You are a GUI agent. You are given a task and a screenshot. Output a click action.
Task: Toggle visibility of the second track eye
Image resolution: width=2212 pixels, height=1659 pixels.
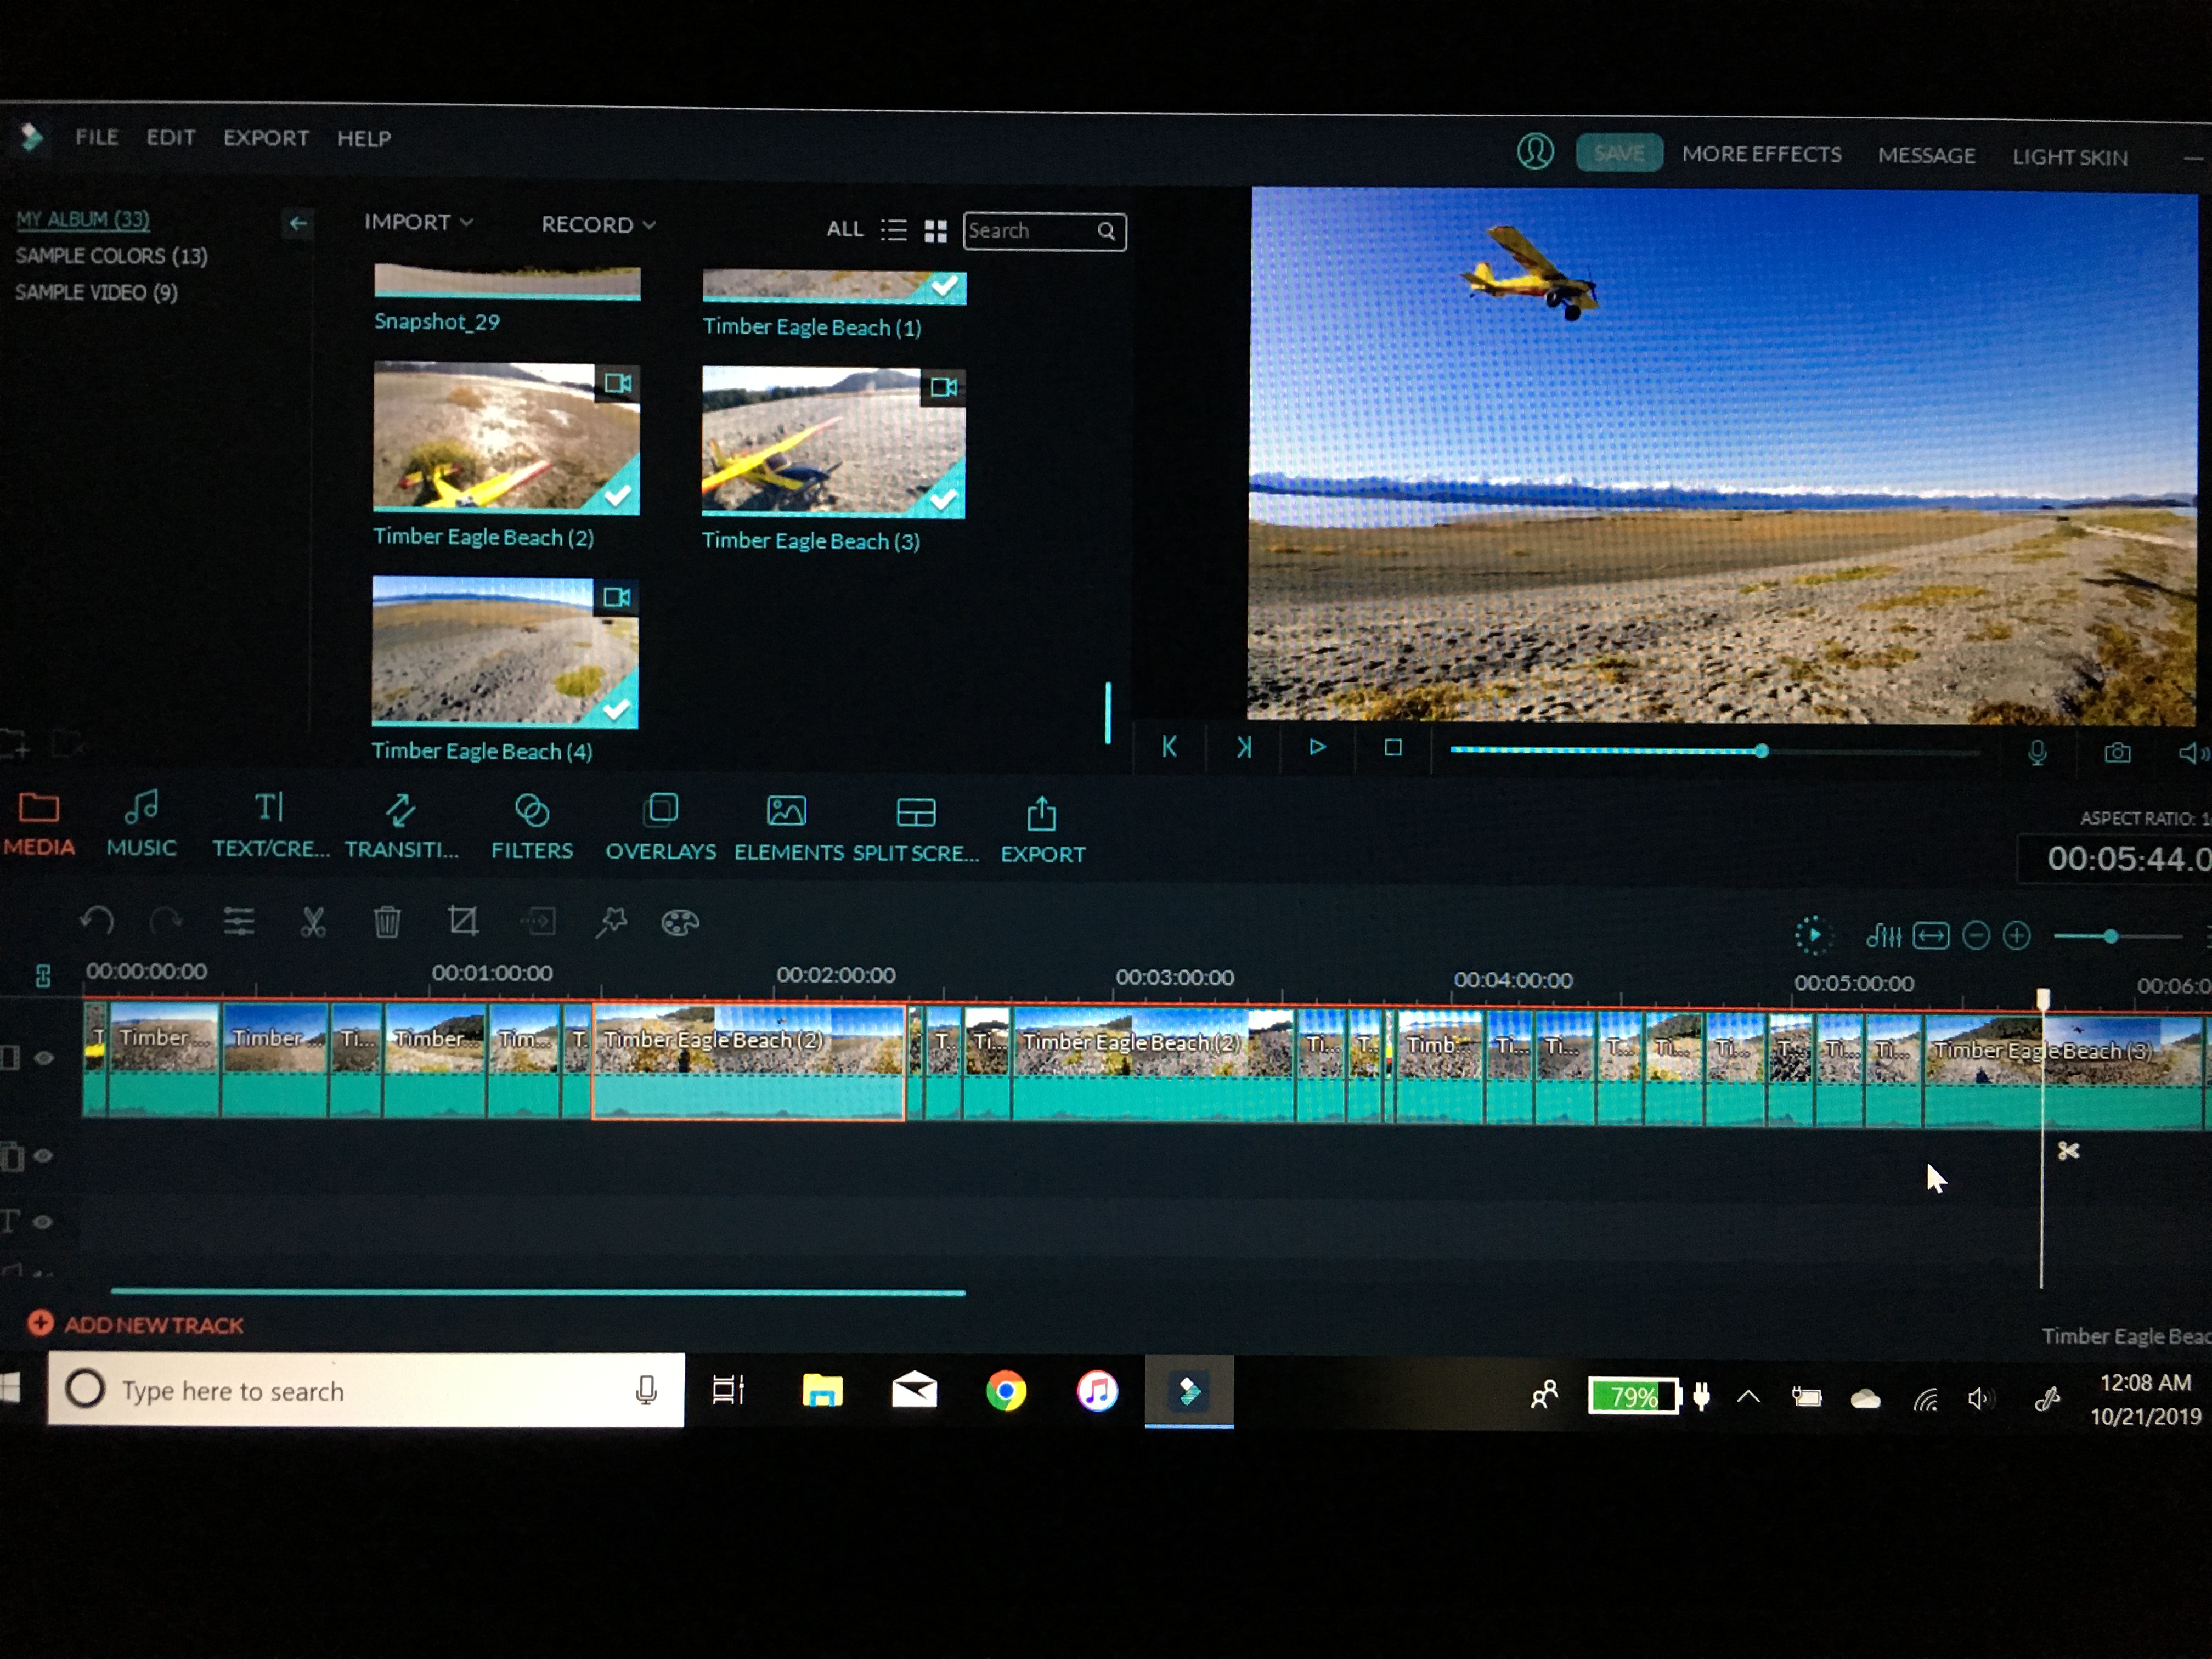tap(43, 1156)
